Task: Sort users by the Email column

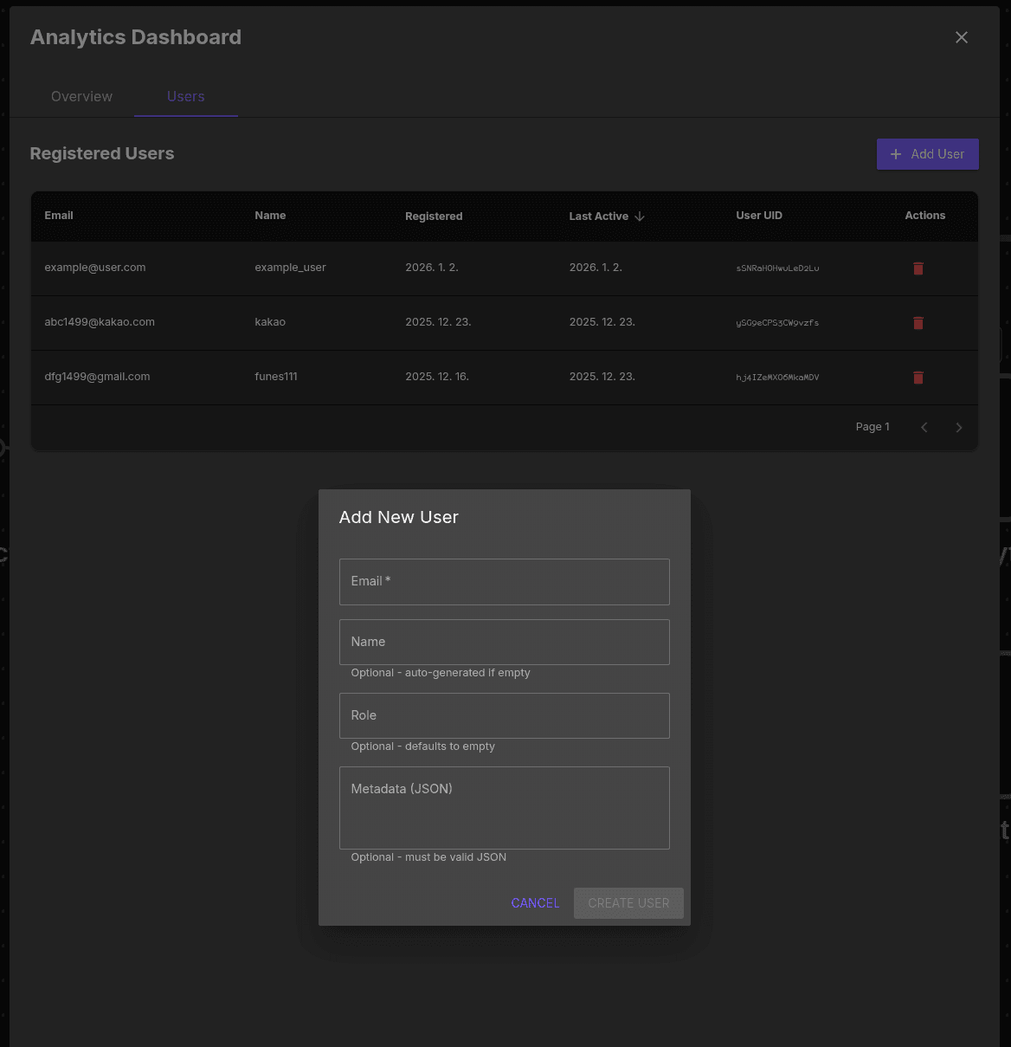Action: coord(59,216)
